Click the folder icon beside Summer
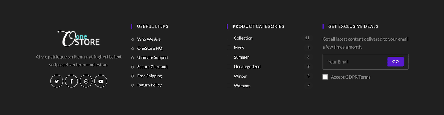Image resolution: width=444 pixels, height=115 pixels. (229, 57)
